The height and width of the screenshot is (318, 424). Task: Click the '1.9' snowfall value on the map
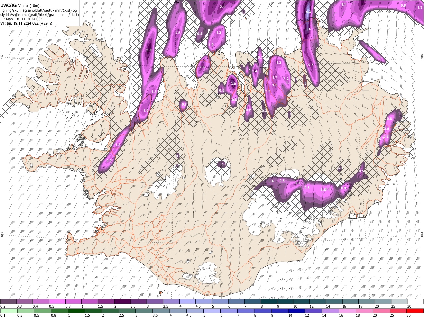tap(202, 67)
